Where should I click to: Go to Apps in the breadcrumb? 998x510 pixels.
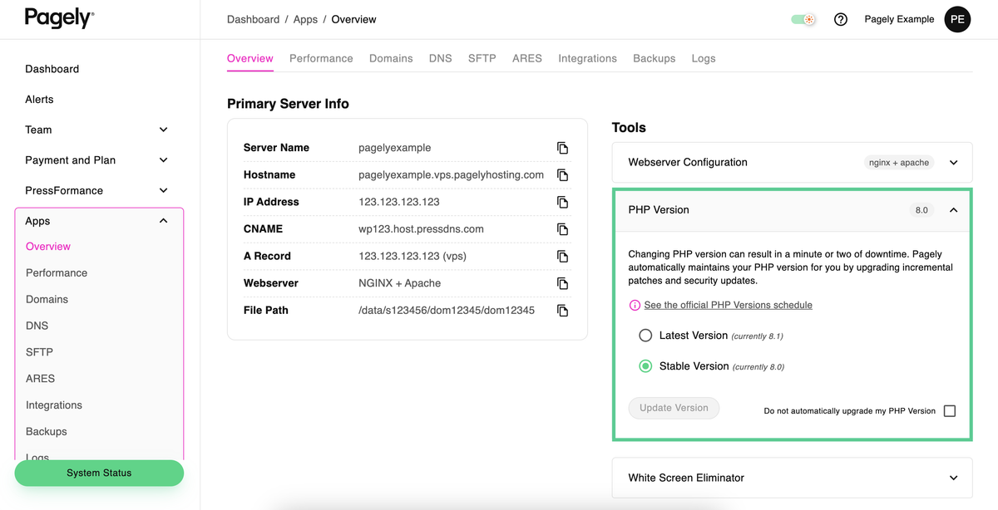[x=305, y=19]
